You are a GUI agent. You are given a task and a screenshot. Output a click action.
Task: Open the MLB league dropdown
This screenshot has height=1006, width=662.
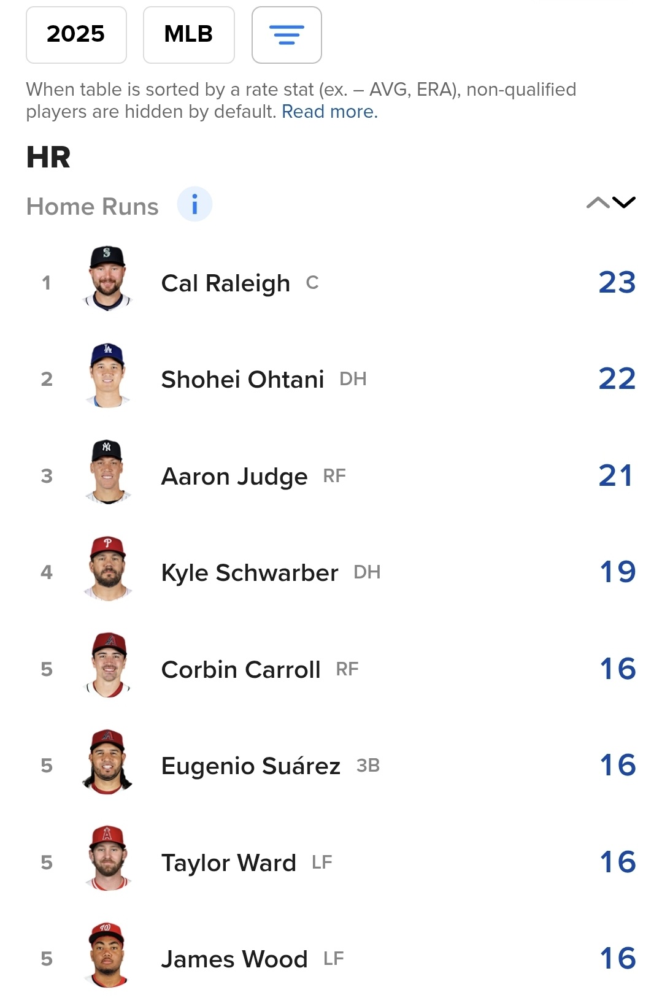pos(188,35)
